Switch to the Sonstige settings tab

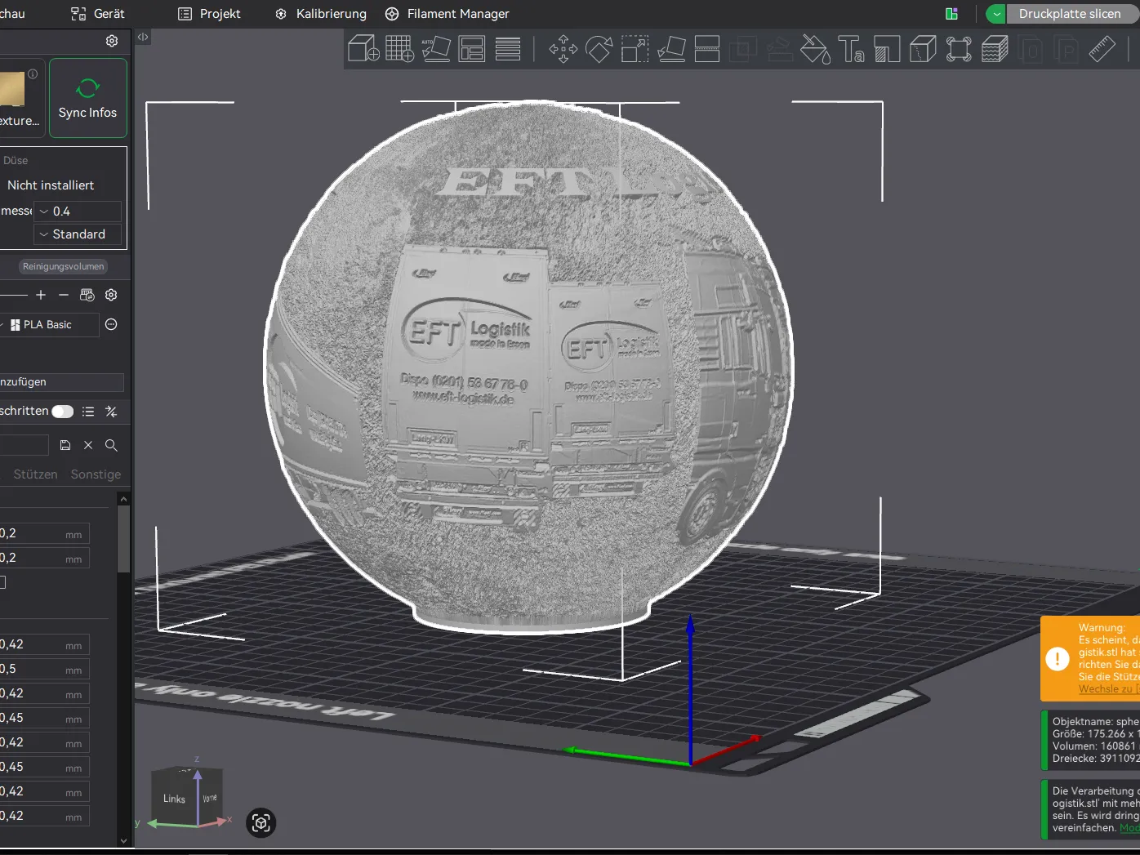click(96, 474)
